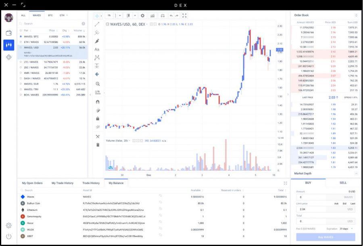The width and height of the screenshot is (363, 246).
Task: Select the zoom-in magnifier tool
Action: (x=98, y=84)
